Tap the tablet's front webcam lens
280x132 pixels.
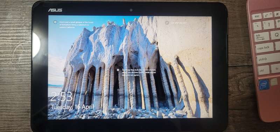point(131,10)
